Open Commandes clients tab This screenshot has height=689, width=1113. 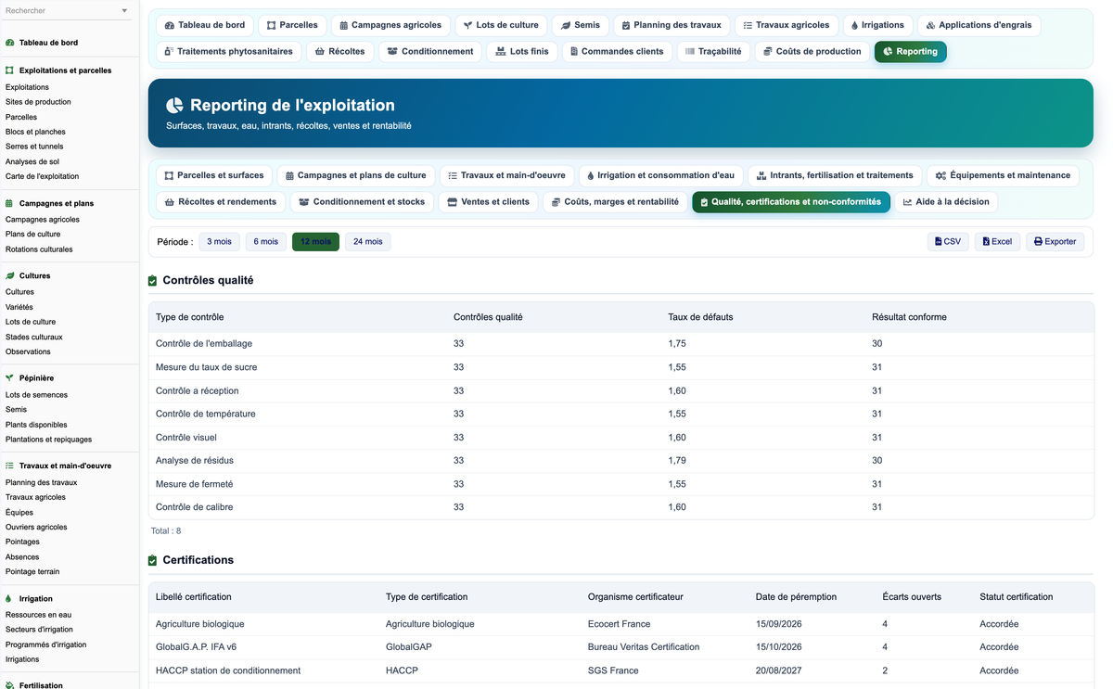(617, 52)
